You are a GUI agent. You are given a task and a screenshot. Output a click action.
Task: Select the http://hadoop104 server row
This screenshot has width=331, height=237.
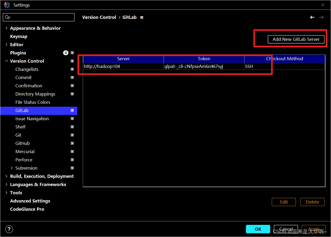123,66
